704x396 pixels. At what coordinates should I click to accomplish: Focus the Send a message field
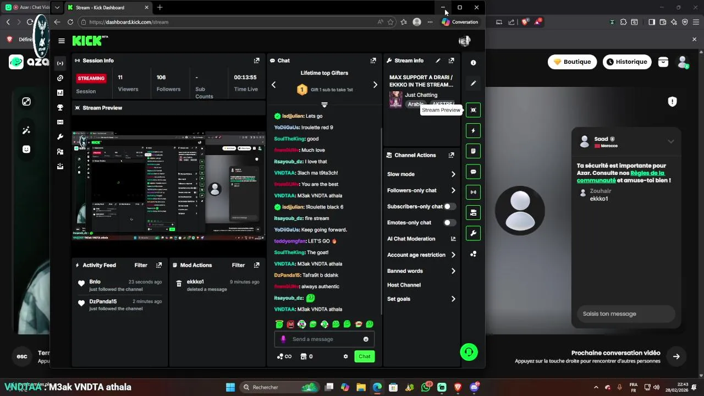324,339
